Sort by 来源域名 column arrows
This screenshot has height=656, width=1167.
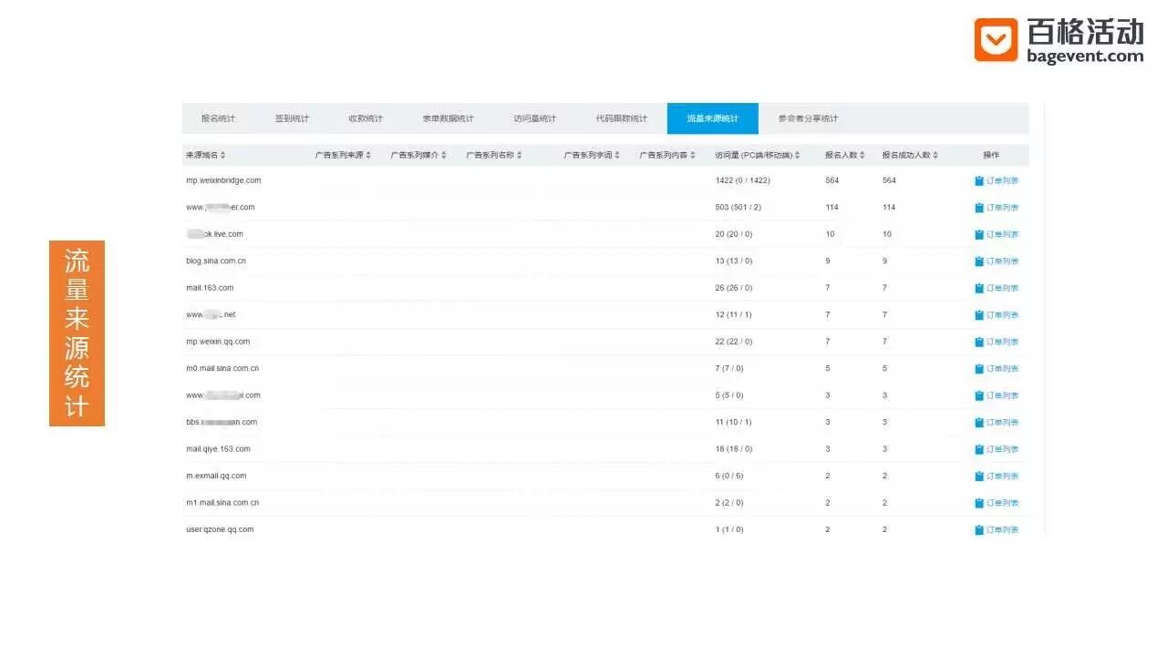(x=222, y=155)
